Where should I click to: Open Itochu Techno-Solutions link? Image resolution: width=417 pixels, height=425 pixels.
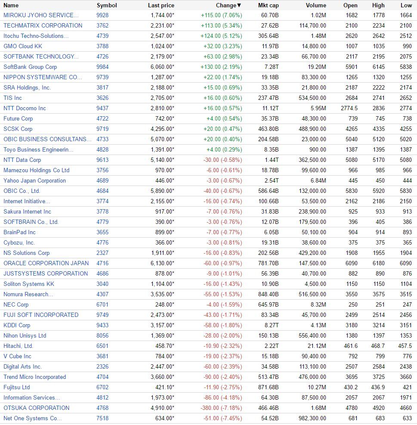36,36
